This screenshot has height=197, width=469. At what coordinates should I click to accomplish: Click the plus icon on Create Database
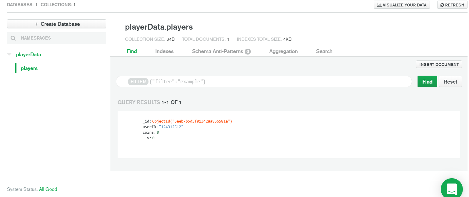(36, 24)
